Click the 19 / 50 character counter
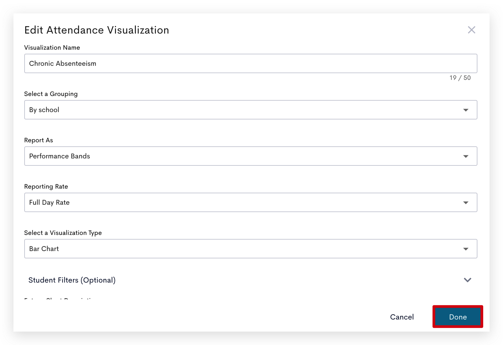 [x=460, y=78]
